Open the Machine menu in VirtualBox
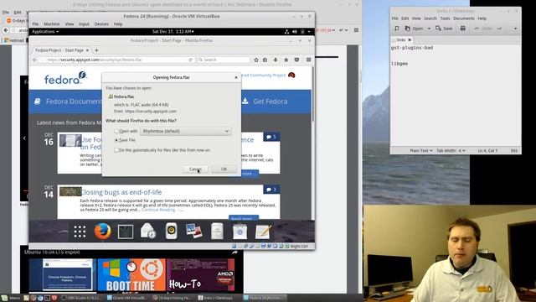This screenshot has width=536, height=302. [52, 24]
